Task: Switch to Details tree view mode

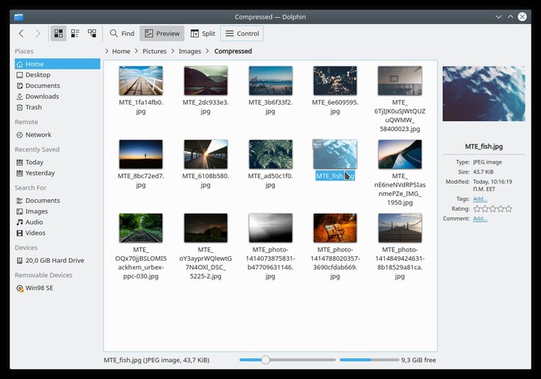Action: pyautogui.click(x=92, y=33)
